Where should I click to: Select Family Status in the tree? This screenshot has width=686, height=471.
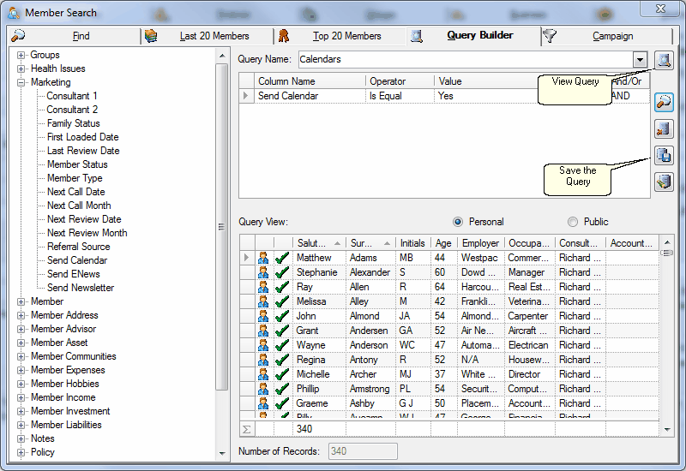pyautogui.click(x=74, y=123)
